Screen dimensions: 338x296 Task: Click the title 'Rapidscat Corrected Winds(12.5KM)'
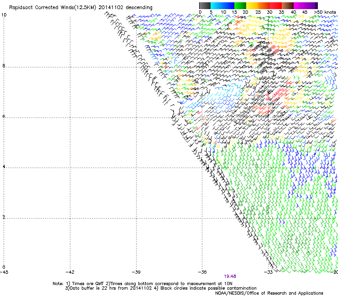coord(53,8)
